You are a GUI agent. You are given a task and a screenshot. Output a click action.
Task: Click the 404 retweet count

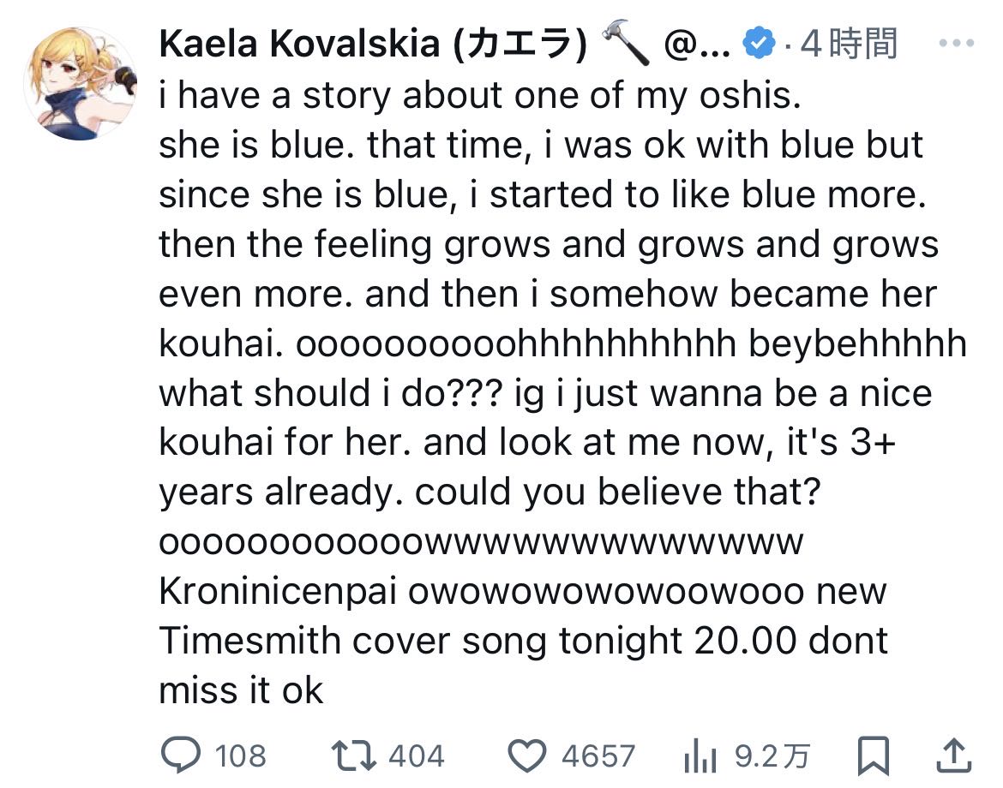417,756
